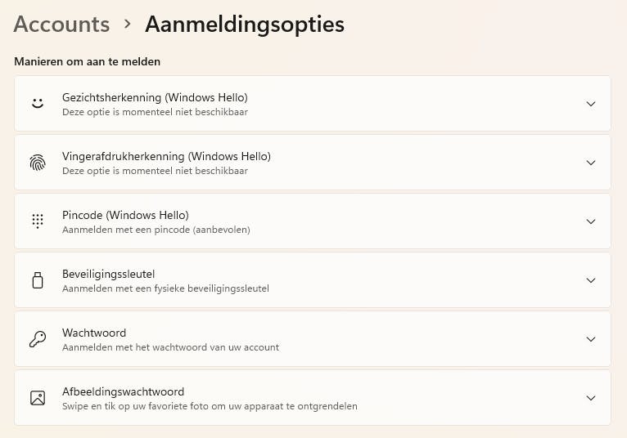The width and height of the screenshot is (627, 438).
Task: Select Vingerafdrukherkenning (Windows Hello) title
Action: coord(166,156)
